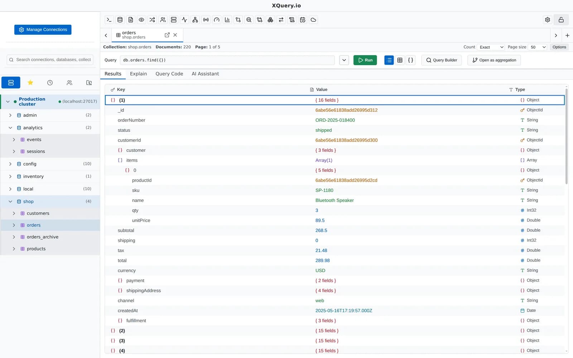573x358 pixels.
Task: Switch to the Explain tab
Action: coord(138,74)
